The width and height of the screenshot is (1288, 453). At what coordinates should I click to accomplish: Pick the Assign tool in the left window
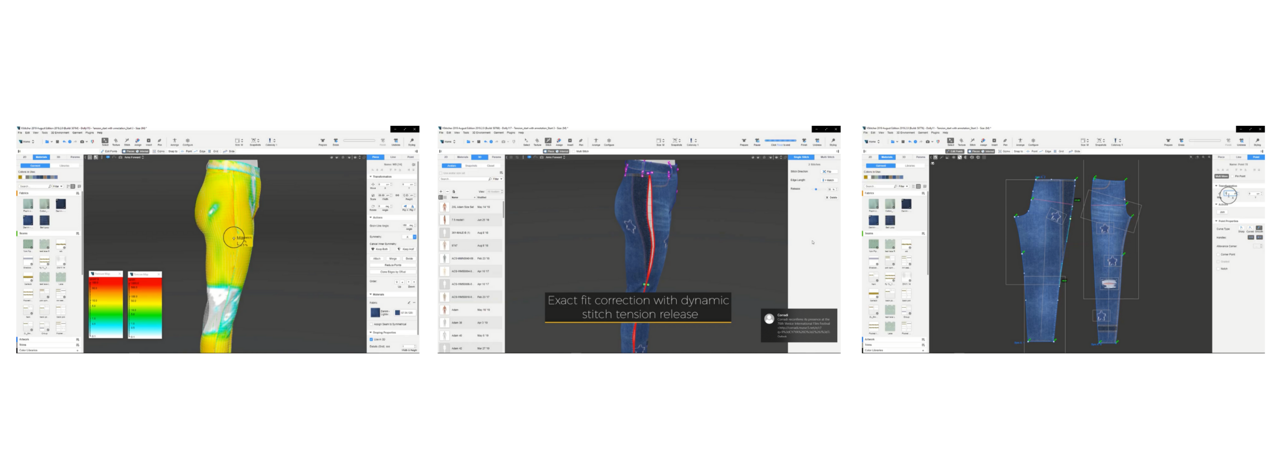(x=138, y=141)
